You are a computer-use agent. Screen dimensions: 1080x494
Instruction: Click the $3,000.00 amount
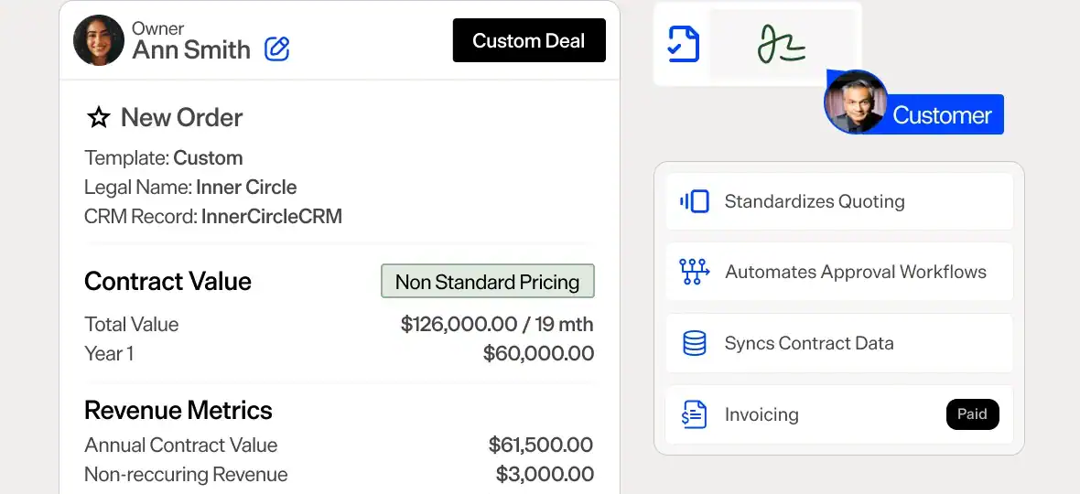click(x=545, y=475)
